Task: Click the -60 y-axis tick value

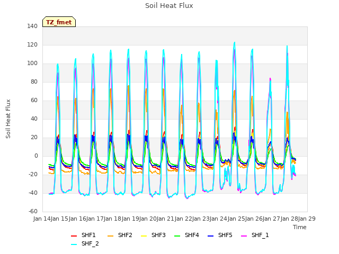Action: [33, 212]
